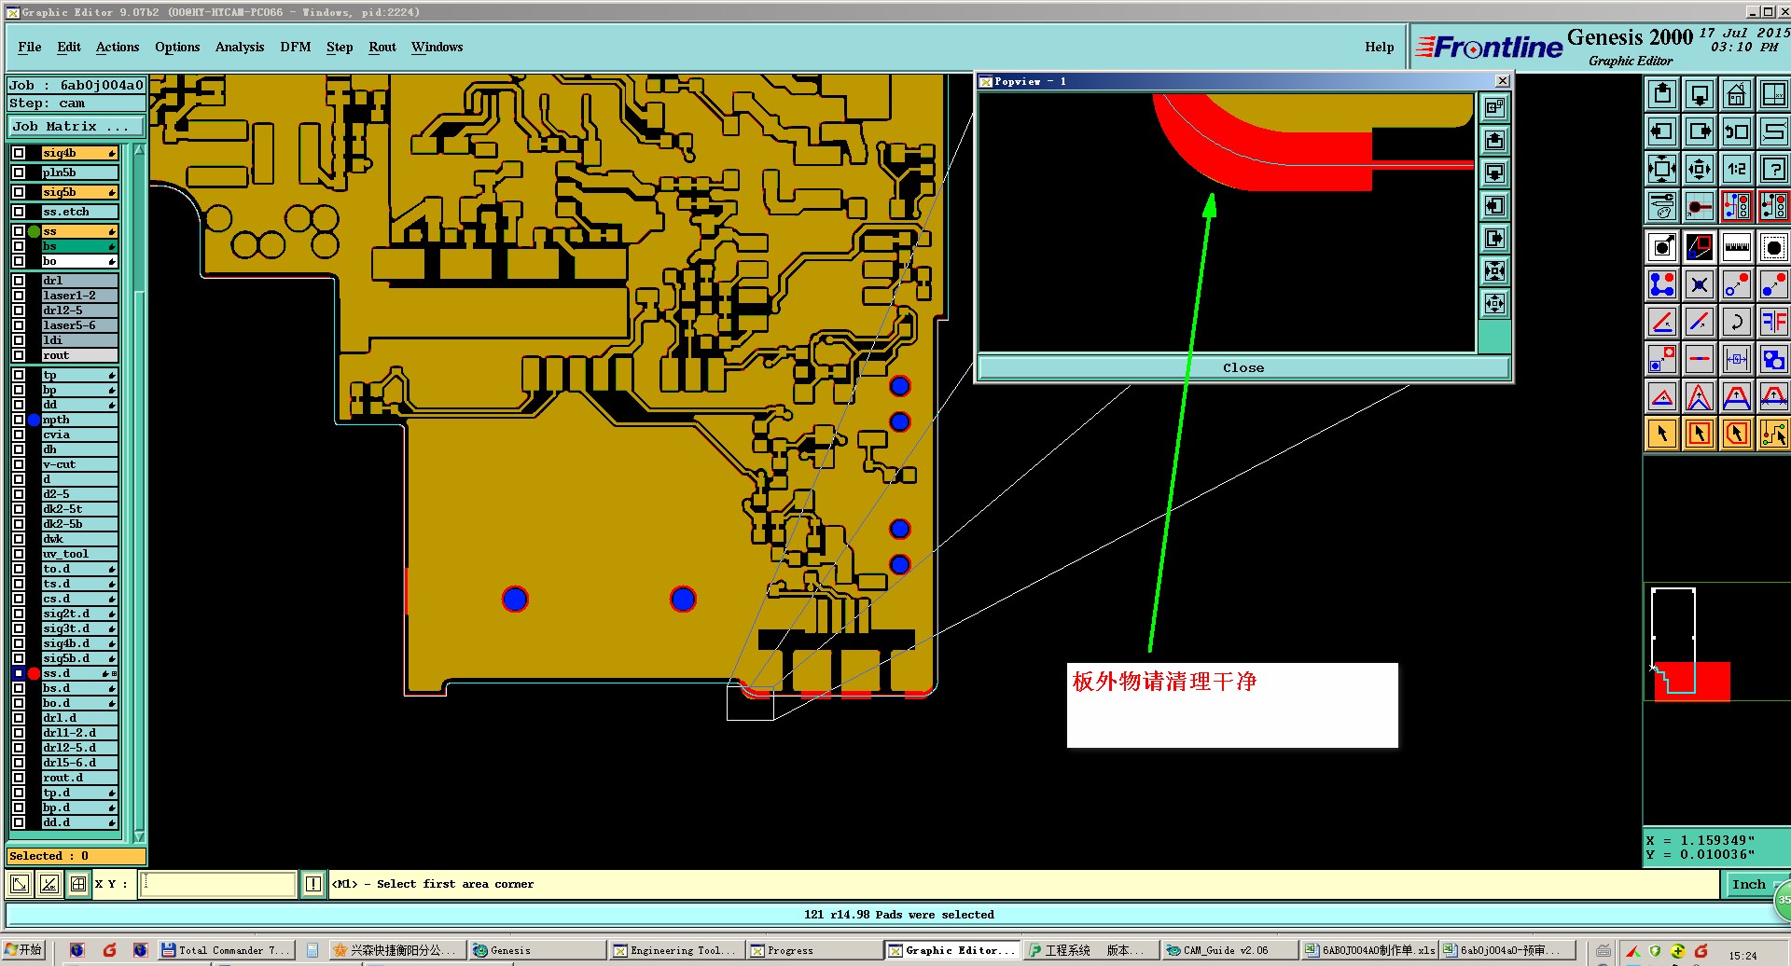The width and height of the screenshot is (1791, 966).
Task: Click layer list scroll-down arrow
Action: click(139, 836)
